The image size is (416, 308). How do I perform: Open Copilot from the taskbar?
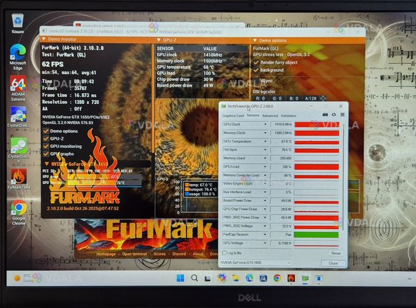pyautogui.click(x=221, y=278)
